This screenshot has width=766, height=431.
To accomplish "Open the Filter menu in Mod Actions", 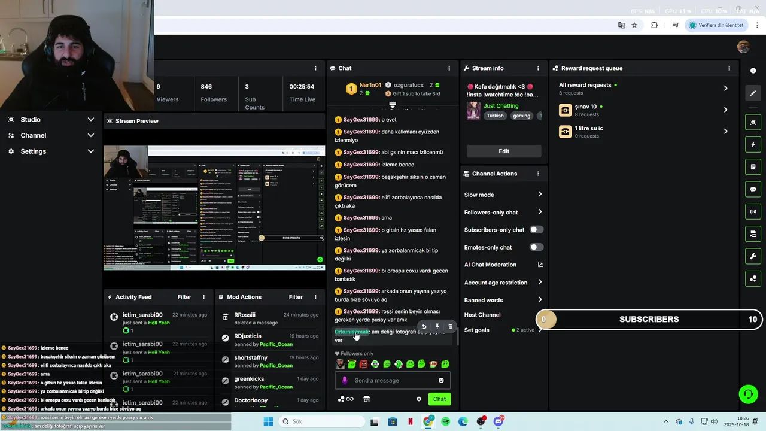I will [x=296, y=297].
